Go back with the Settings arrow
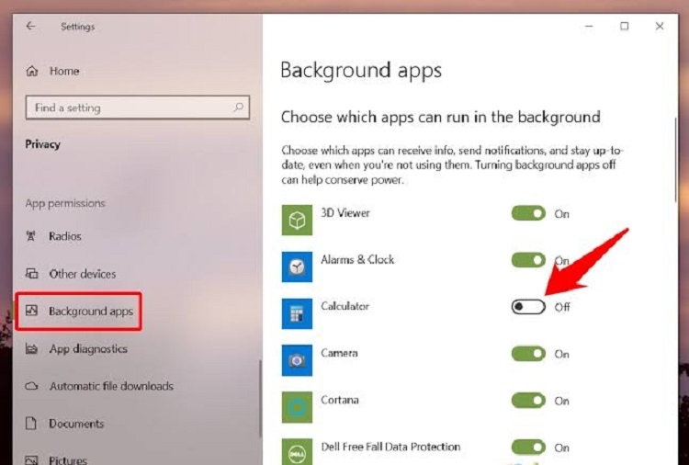This screenshot has height=465, width=689. coord(30,27)
